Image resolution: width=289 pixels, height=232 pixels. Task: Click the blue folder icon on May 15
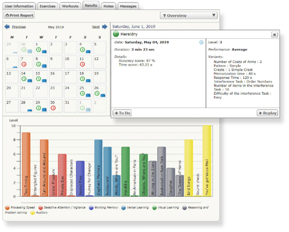[44, 81]
